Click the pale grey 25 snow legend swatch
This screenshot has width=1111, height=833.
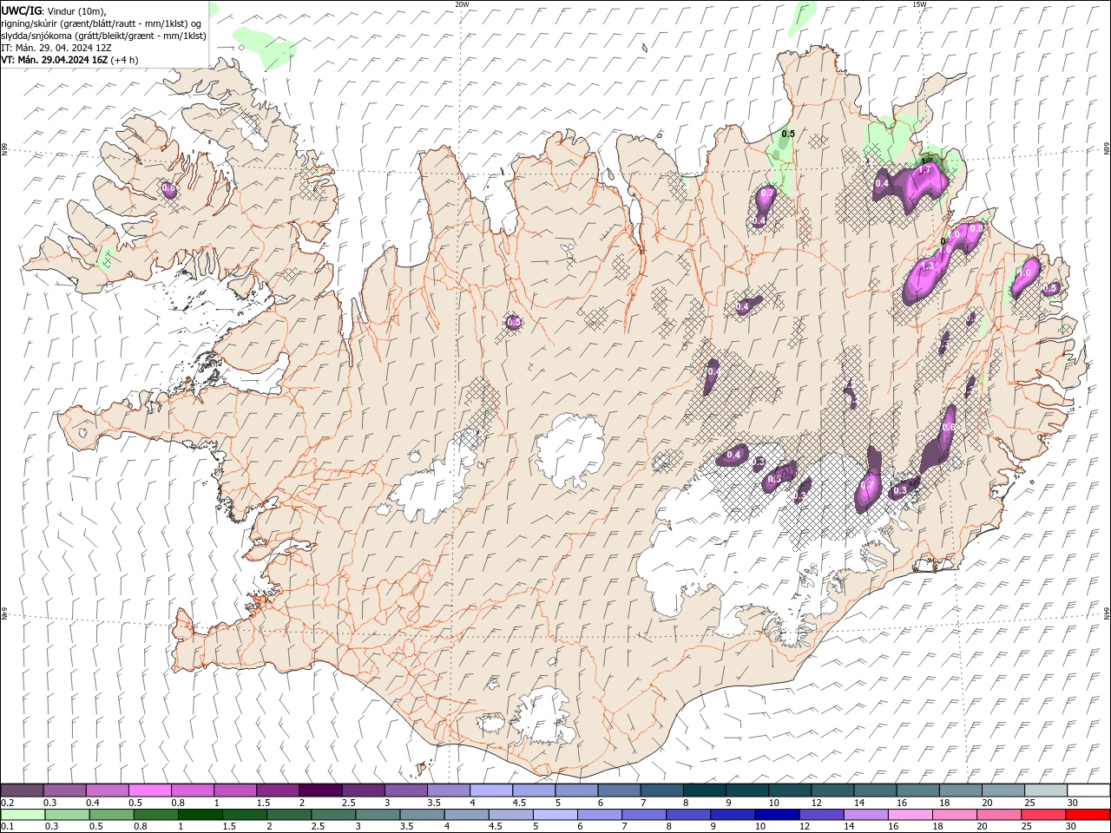[1046, 790]
